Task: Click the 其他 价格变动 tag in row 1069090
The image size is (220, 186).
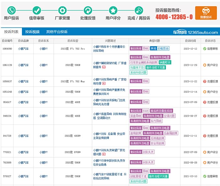Action: [x=160, y=48]
